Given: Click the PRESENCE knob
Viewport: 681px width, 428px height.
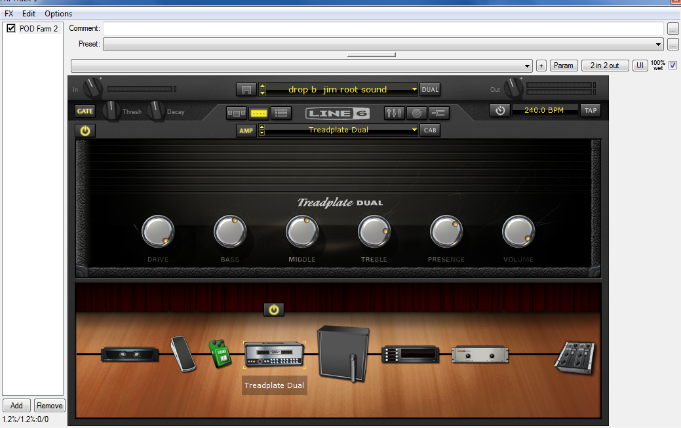Looking at the screenshot, I should tap(446, 231).
